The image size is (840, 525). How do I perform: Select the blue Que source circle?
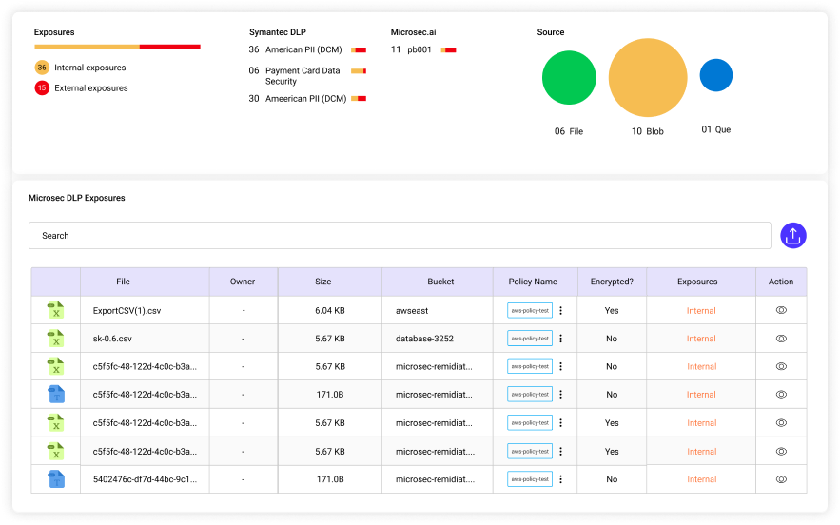tap(716, 75)
